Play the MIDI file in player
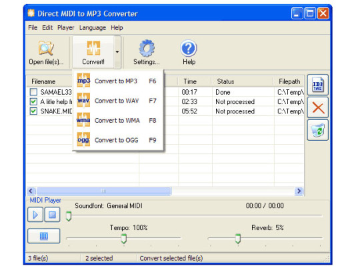The width and height of the screenshot is (360, 270). pyautogui.click(x=35, y=215)
